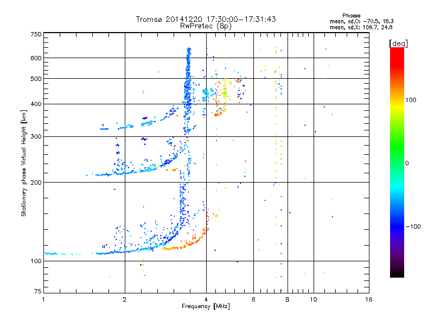Click the y-axis tick label '300'
The height and width of the screenshot is (326, 434).
tap(36, 137)
